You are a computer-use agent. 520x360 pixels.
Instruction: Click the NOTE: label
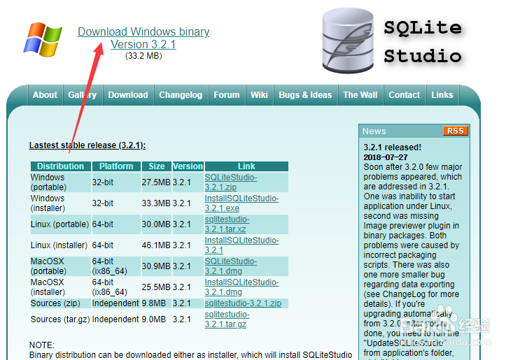[x=42, y=345]
